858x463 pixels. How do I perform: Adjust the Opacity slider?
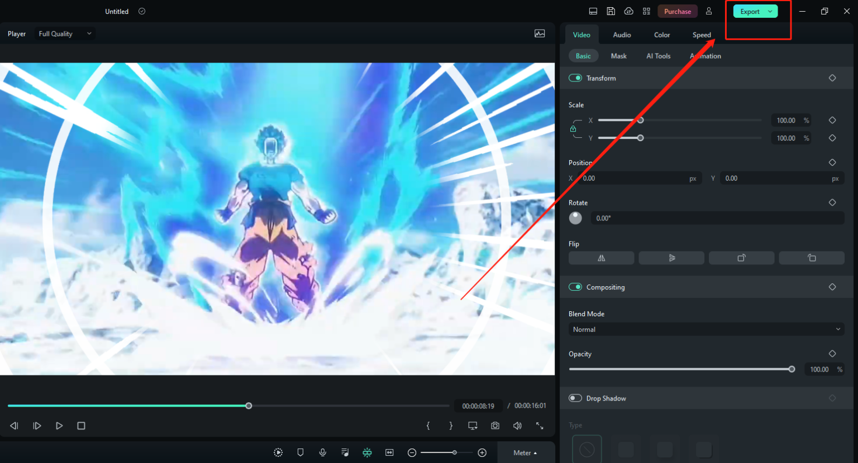(791, 369)
